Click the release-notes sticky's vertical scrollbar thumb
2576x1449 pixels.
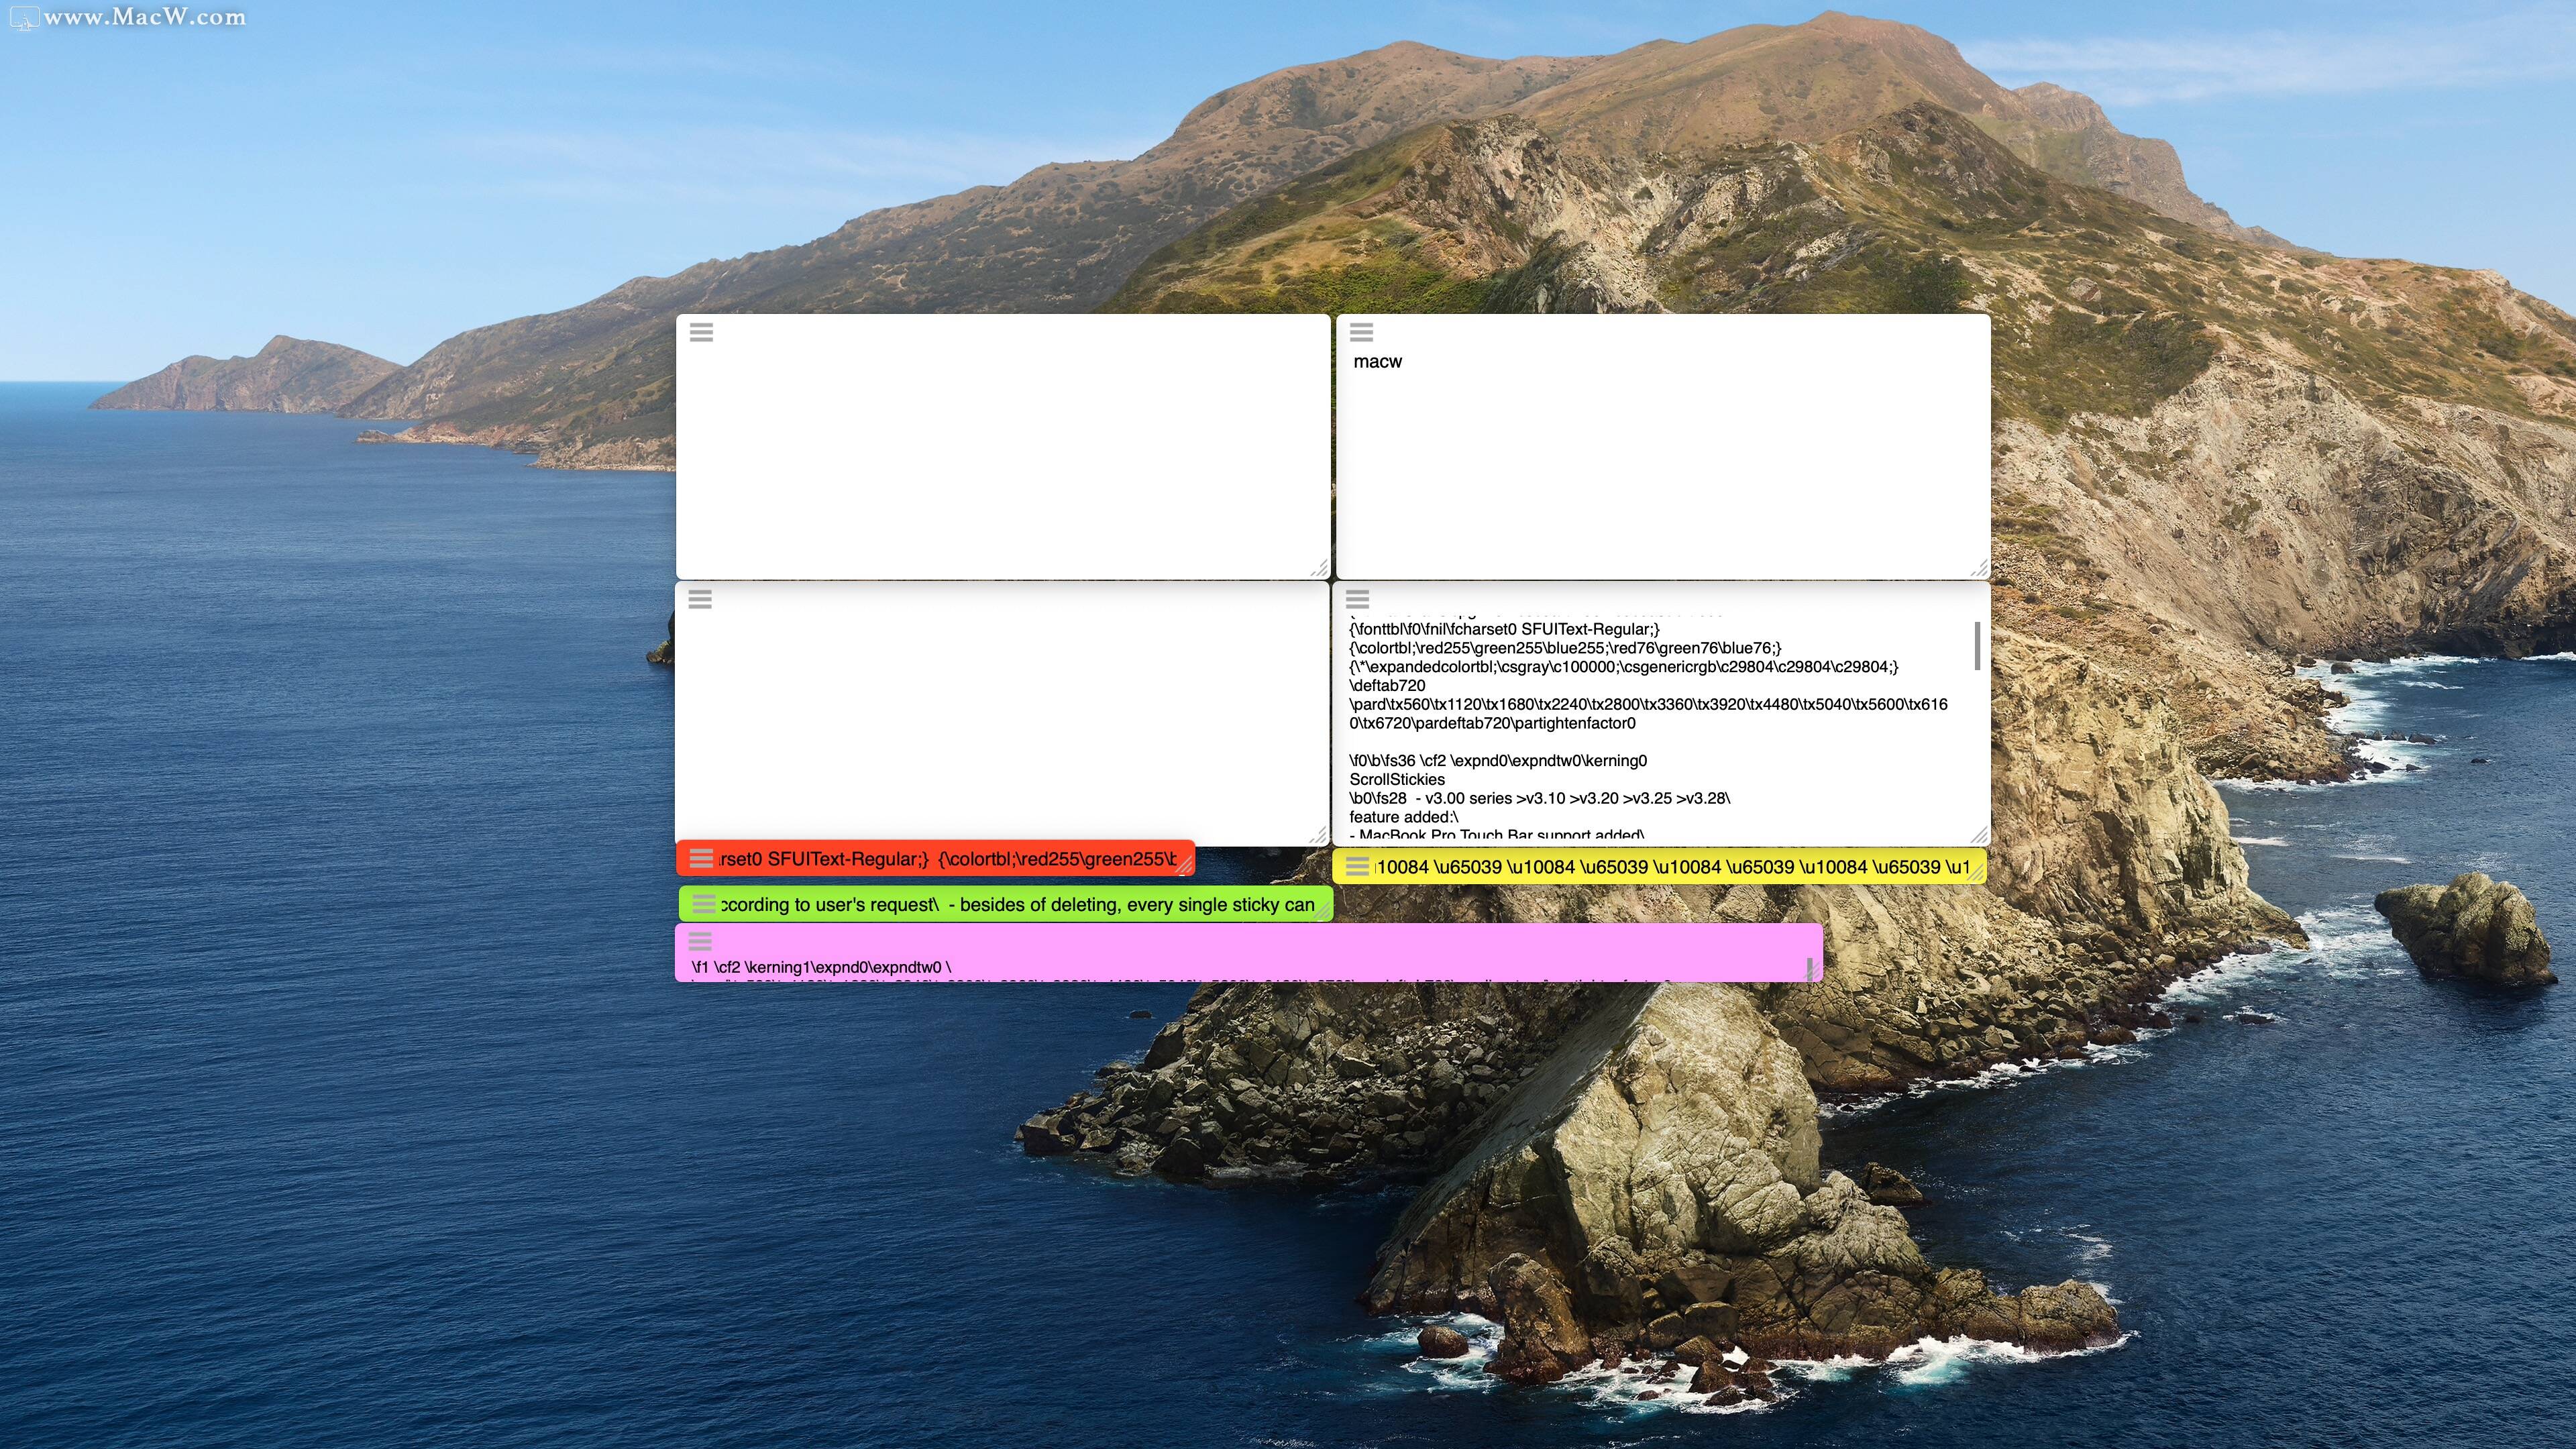point(1977,646)
